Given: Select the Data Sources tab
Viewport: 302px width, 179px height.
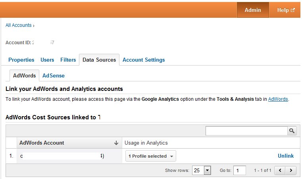Looking at the screenshot, I should 99,60.
